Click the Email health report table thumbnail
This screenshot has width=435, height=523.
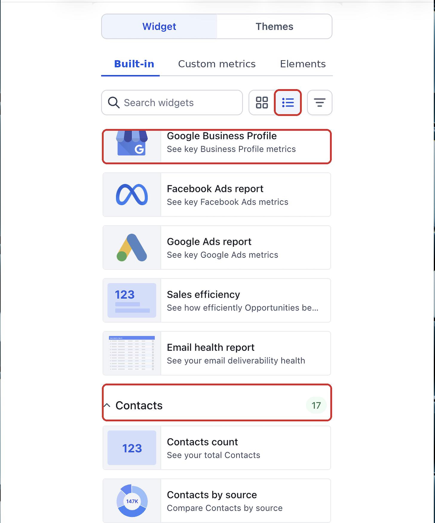(x=132, y=353)
